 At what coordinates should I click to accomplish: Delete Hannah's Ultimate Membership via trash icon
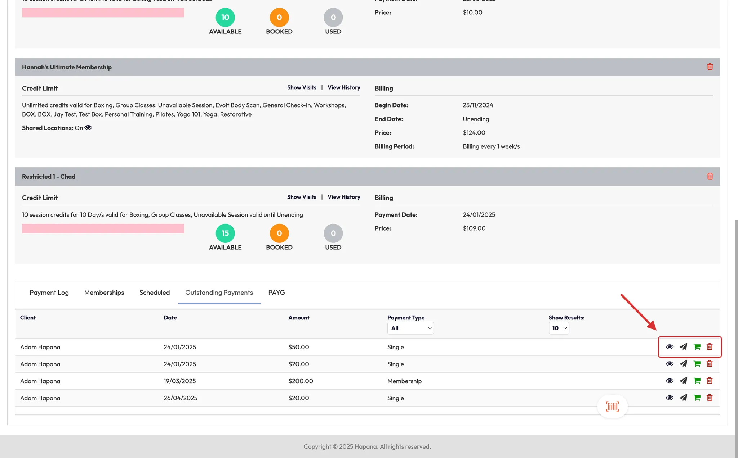tap(710, 67)
